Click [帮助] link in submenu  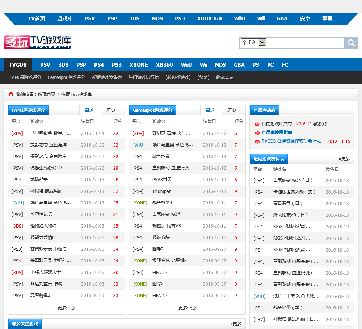click(203, 77)
